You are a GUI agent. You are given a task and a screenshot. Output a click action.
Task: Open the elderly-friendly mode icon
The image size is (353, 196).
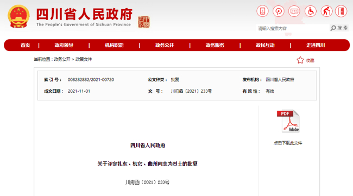pos(326,11)
